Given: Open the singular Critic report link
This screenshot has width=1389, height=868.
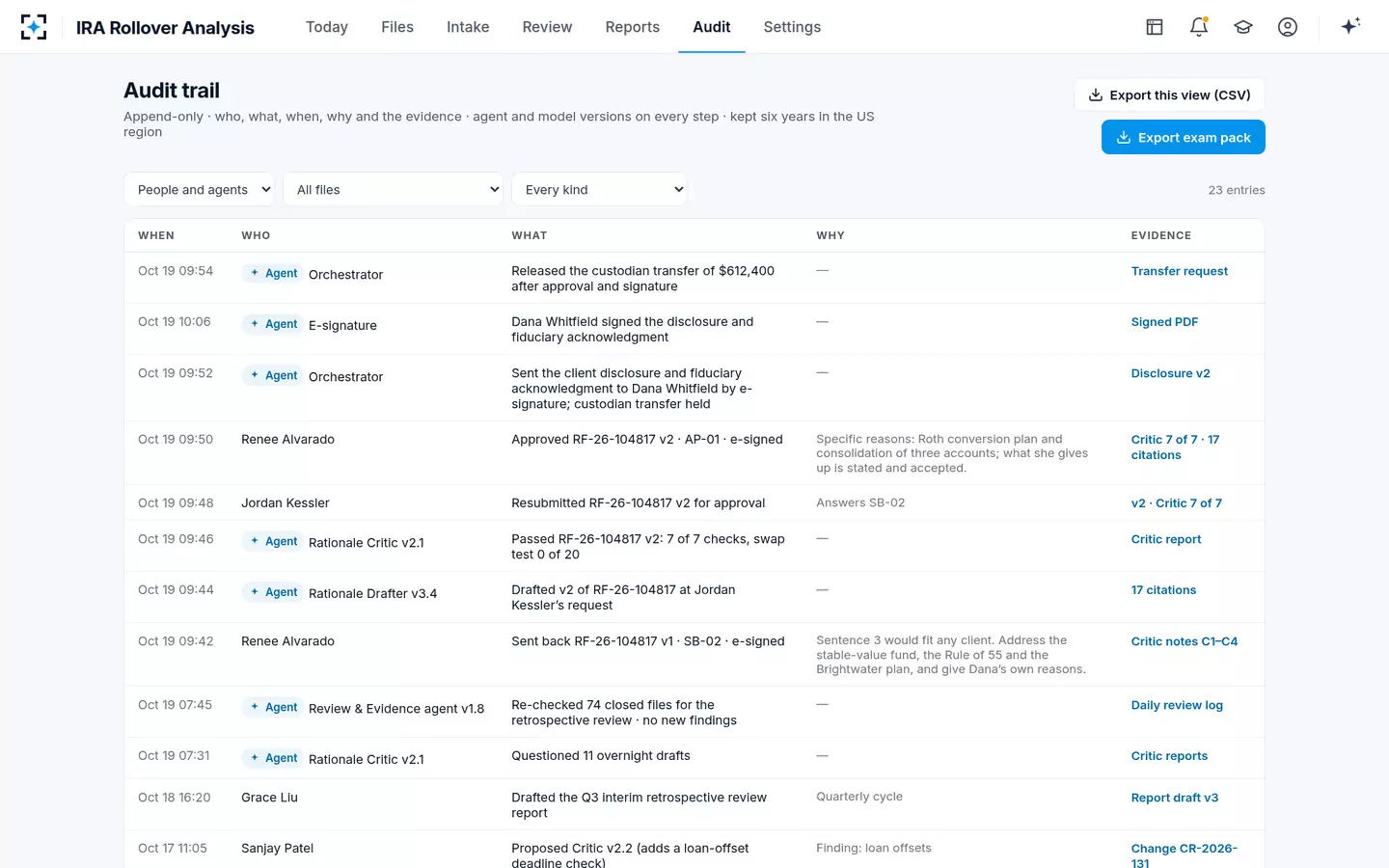Looking at the screenshot, I should coord(1166,539).
